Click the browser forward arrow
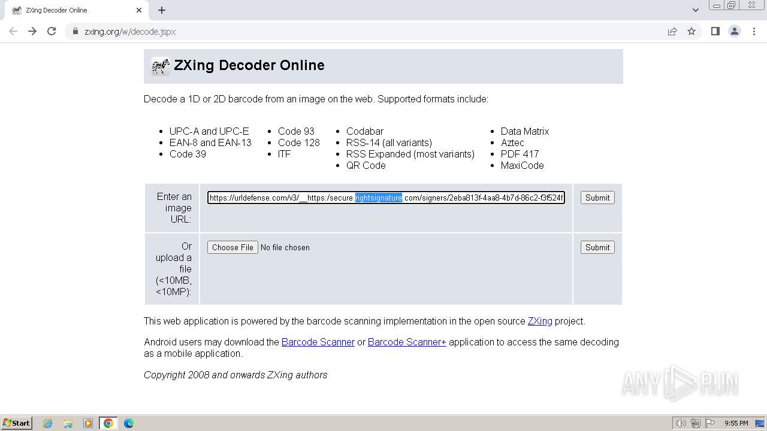Viewport: 767px width, 431px height. point(32,31)
